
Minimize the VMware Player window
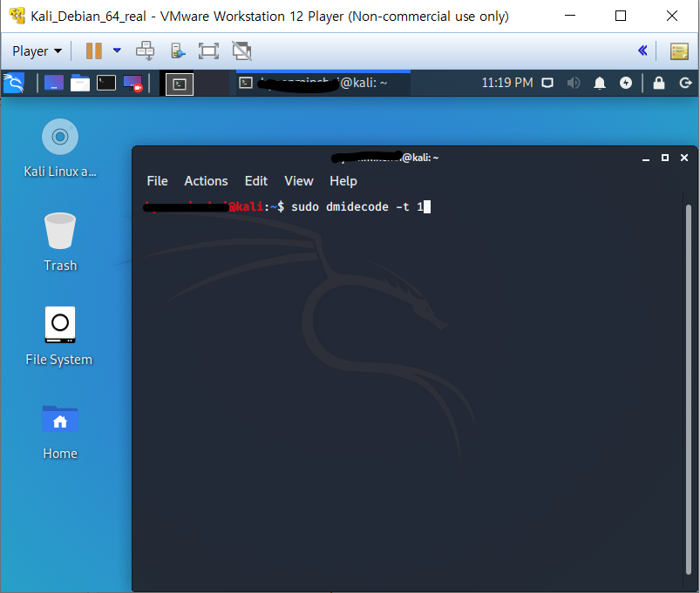570,16
